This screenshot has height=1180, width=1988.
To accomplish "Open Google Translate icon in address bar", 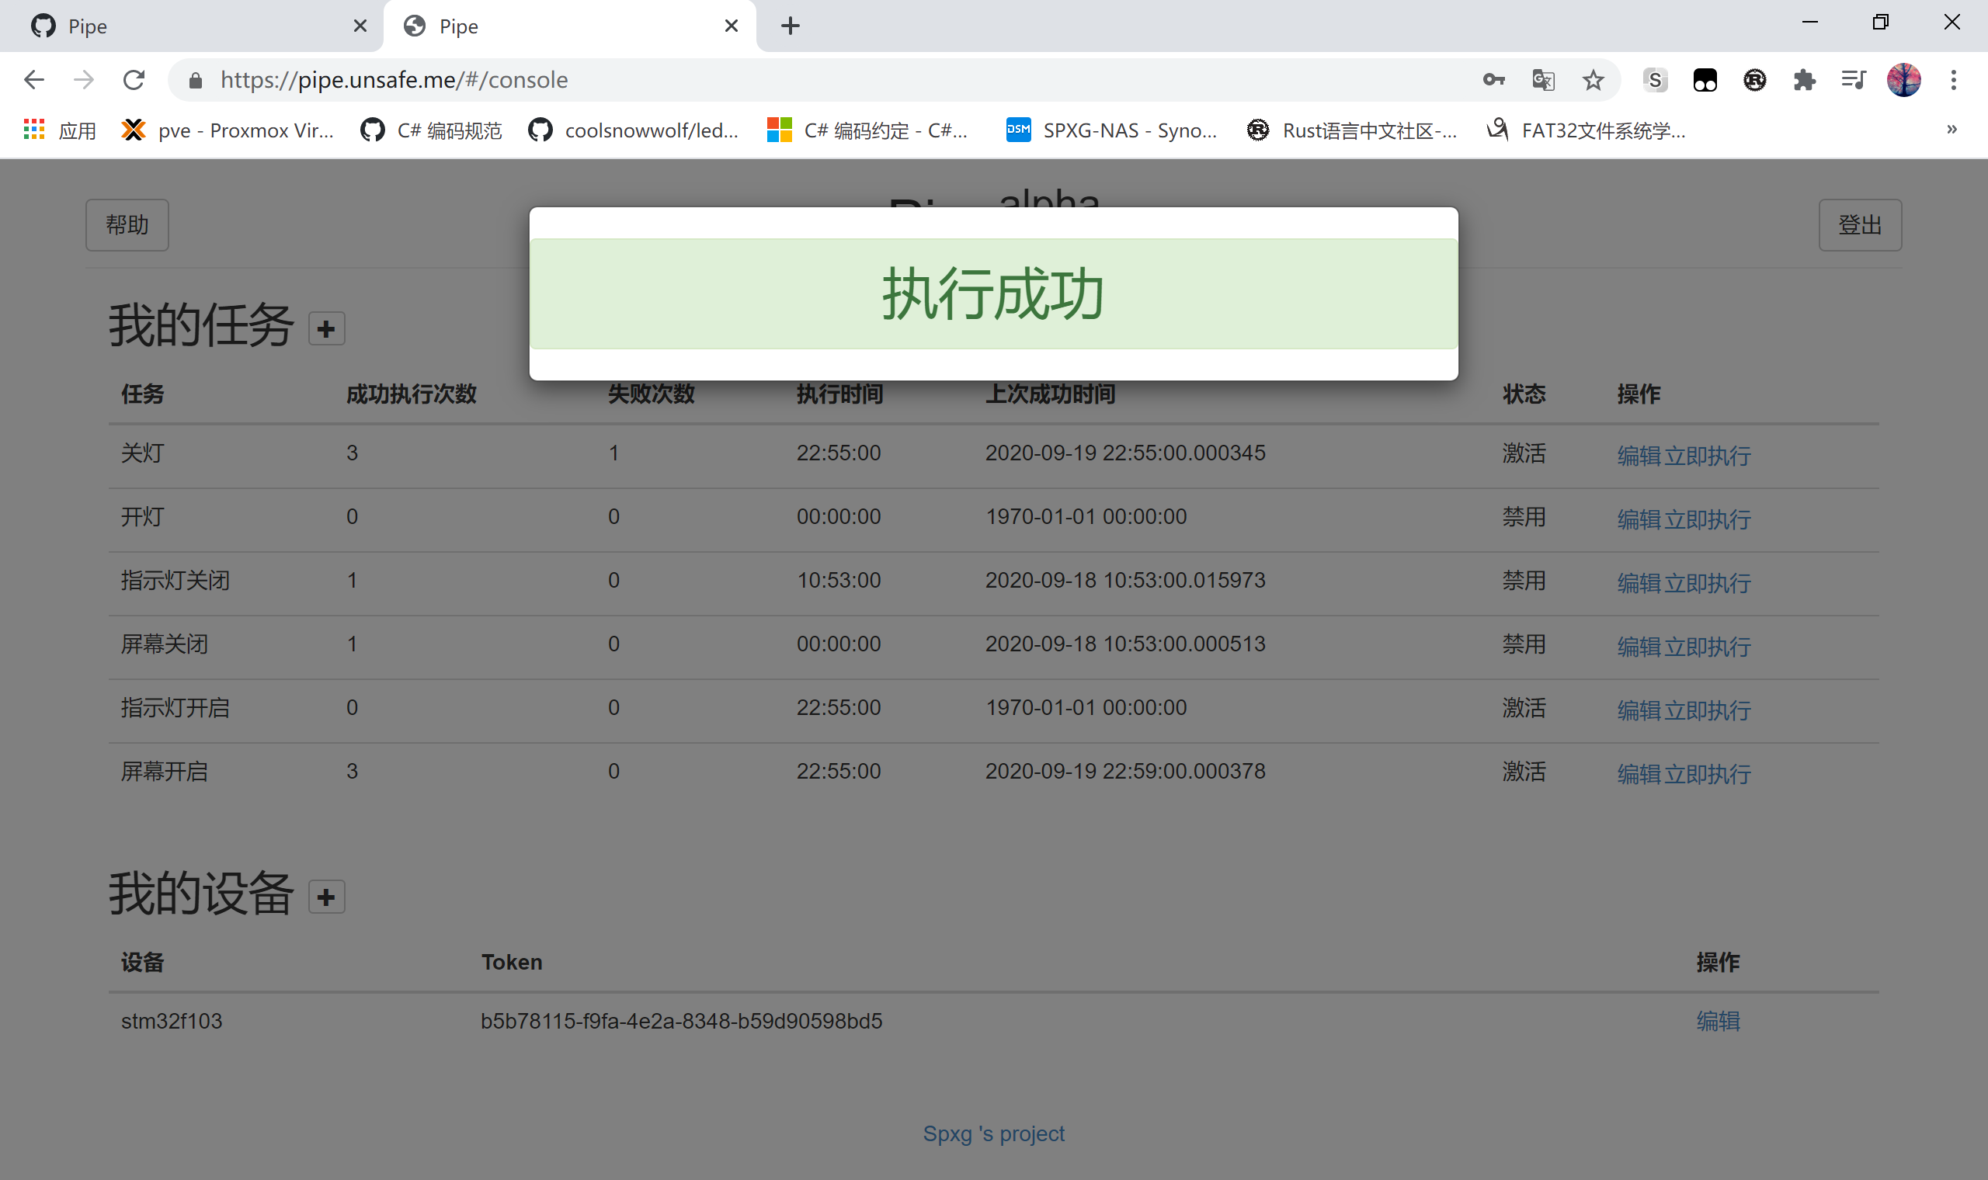I will [1543, 79].
